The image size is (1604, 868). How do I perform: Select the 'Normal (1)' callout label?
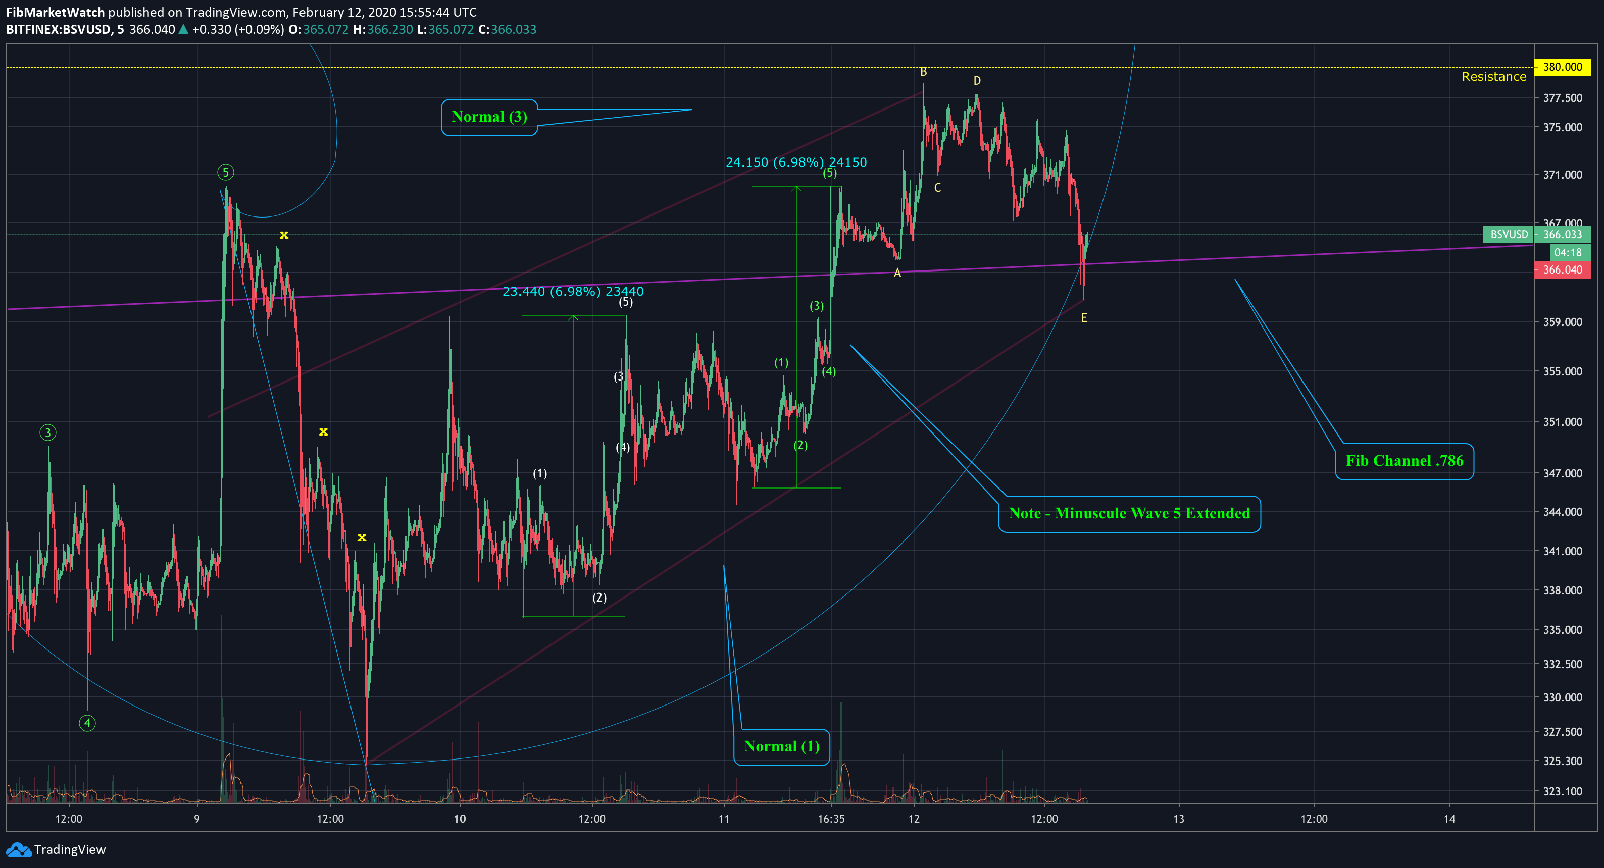tap(781, 747)
